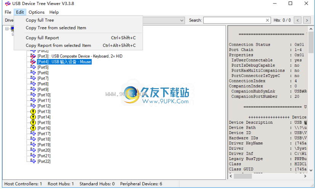Select the Port4 USB Mouse row
Image resolution: width=315 pixels, height=190 pixels.
click(64, 62)
